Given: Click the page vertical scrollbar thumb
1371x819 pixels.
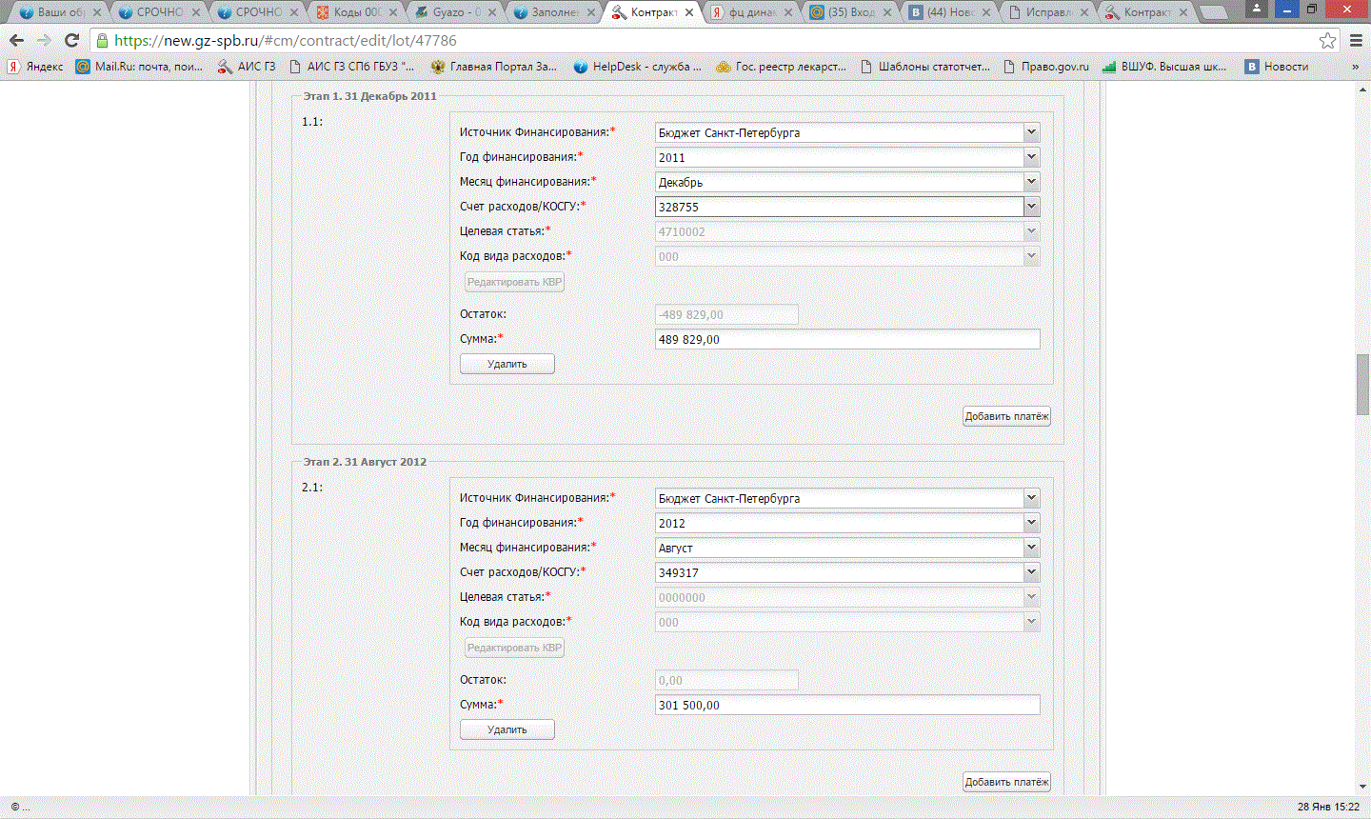Looking at the screenshot, I should 1362,385.
